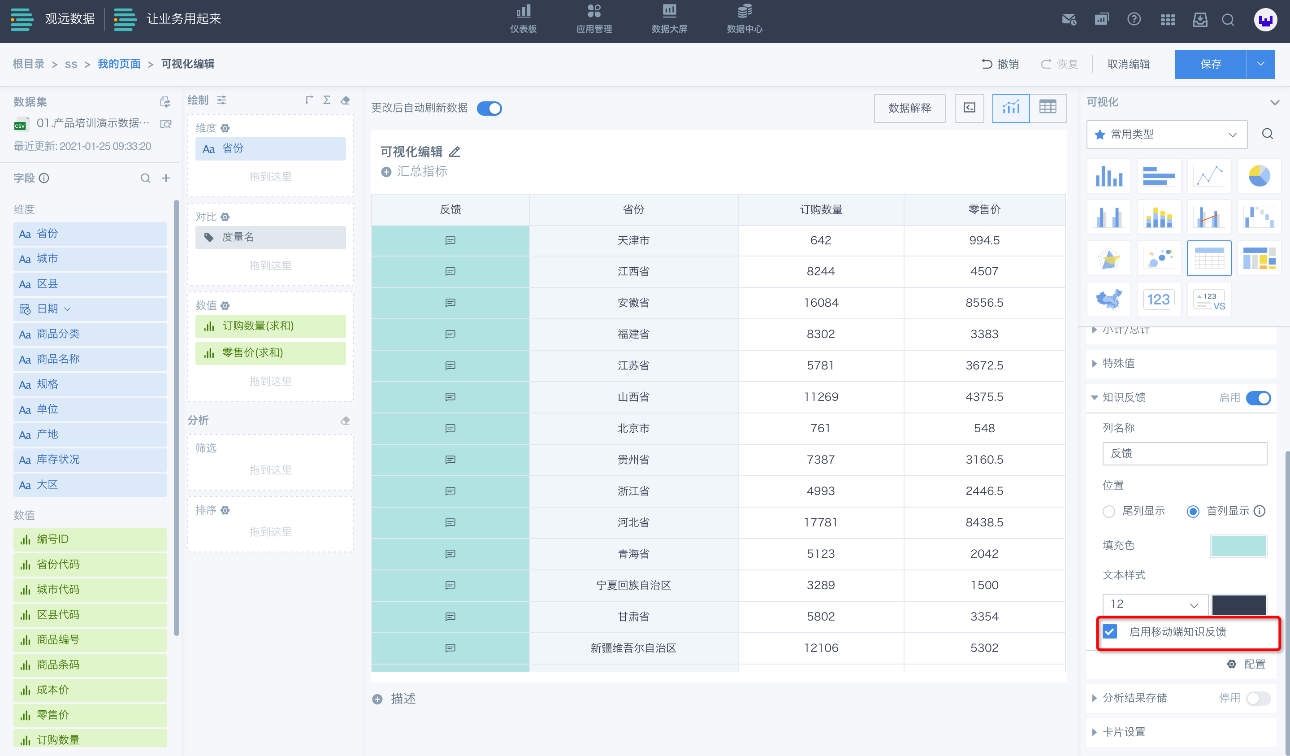Select the map chart type
Image resolution: width=1290 pixels, height=756 pixels.
1108,299
